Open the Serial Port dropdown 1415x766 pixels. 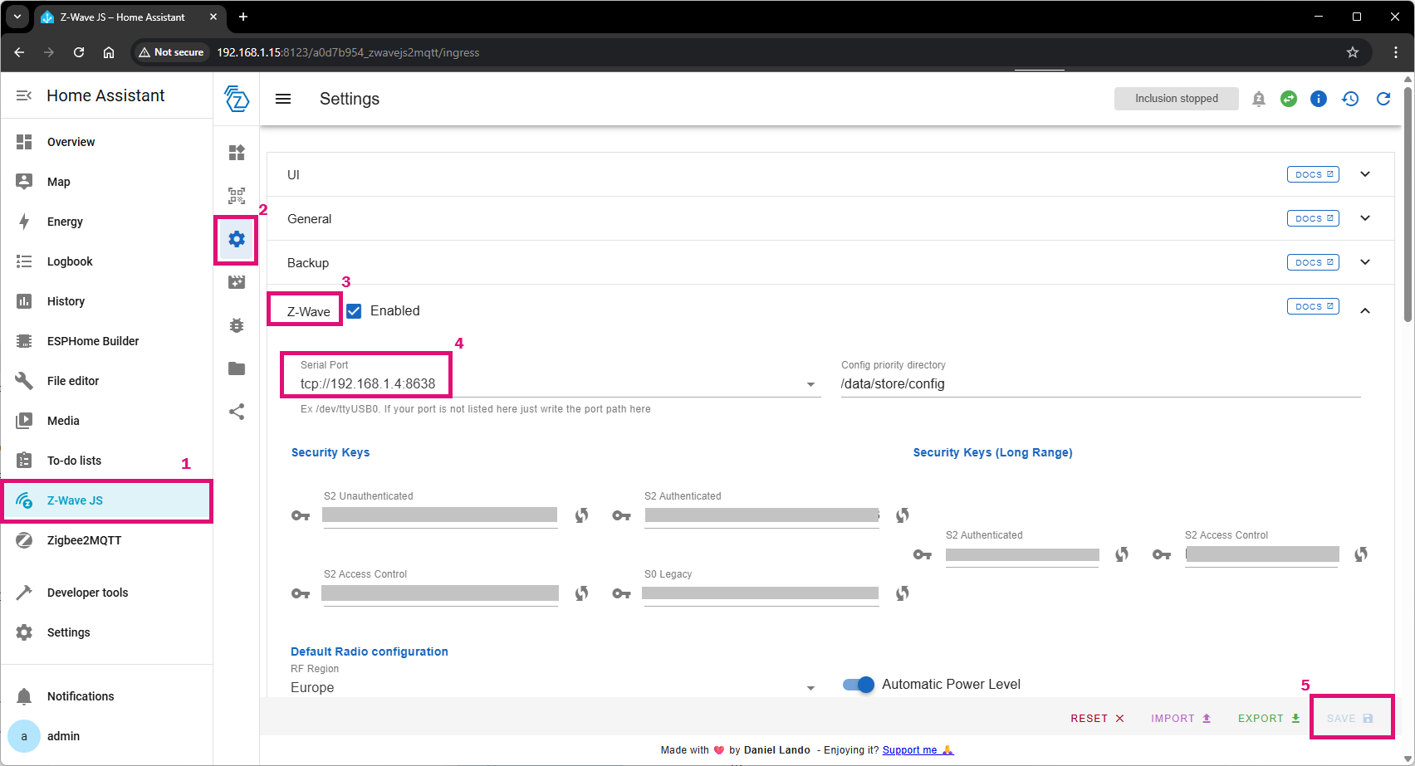(810, 384)
